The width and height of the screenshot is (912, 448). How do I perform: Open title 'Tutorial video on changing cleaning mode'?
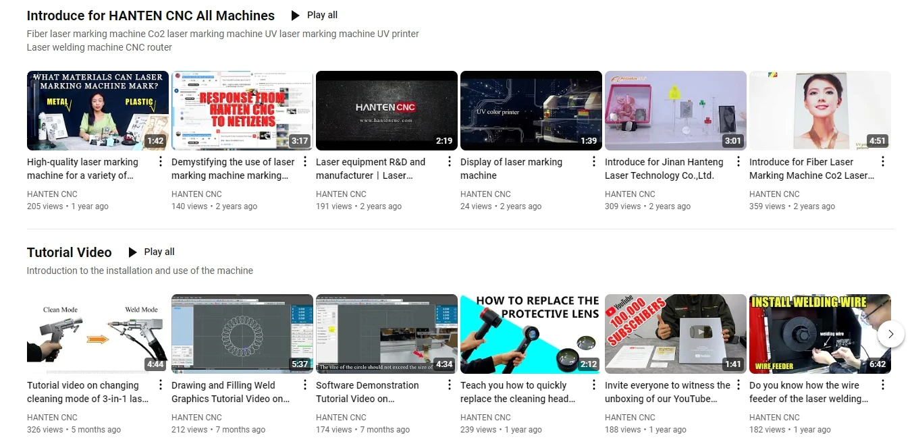88,392
